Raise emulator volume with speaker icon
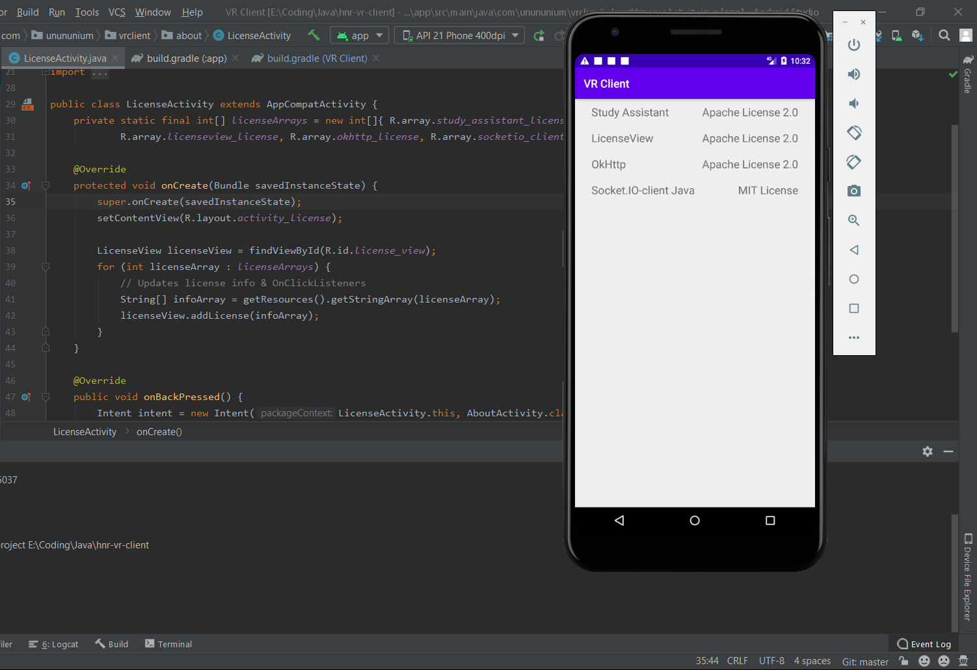The image size is (977, 670). coord(854,74)
